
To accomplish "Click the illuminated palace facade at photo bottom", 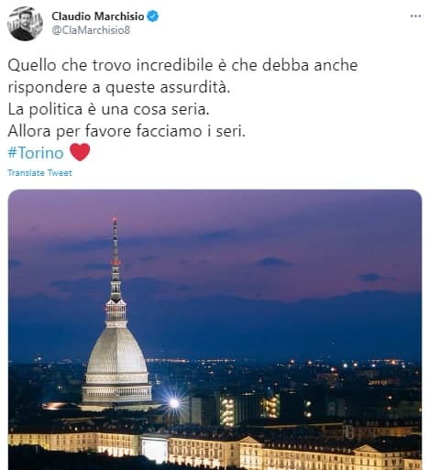I will (x=215, y=449).
